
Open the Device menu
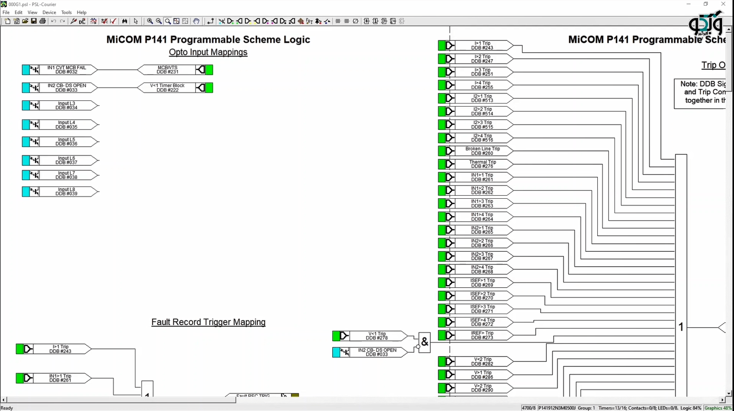pyautogui.click(x=49, y=12)
